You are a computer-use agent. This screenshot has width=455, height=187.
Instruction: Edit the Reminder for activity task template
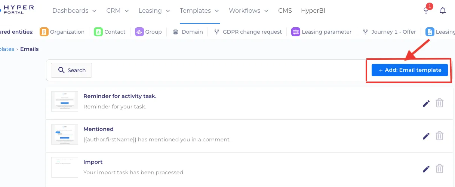(x=426, y=103)
